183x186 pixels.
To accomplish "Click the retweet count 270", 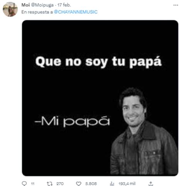I will click(x=60, y=184).
